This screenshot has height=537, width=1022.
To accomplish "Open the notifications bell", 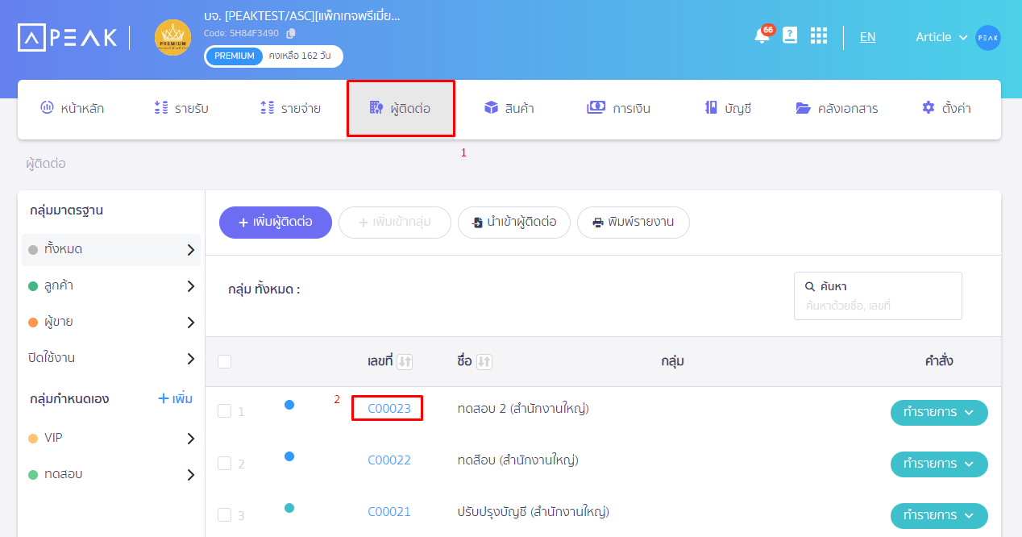I will 760,36.
